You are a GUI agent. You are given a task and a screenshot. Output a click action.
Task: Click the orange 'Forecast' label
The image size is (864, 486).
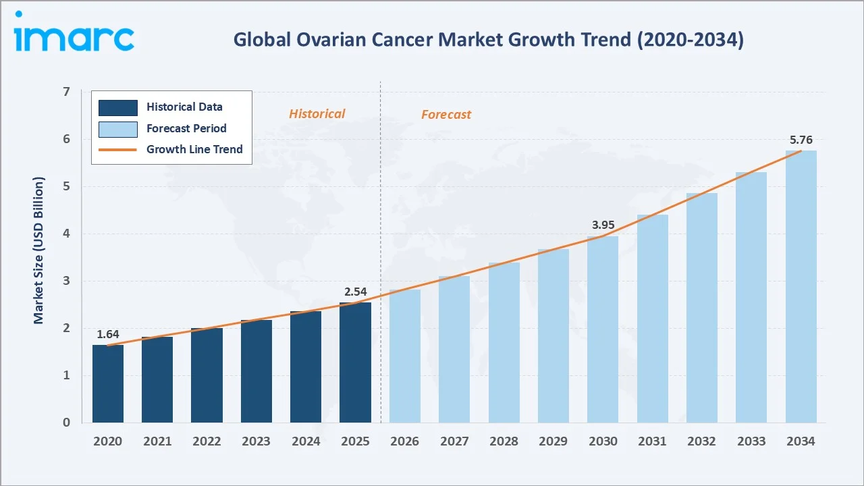(446, 115)
